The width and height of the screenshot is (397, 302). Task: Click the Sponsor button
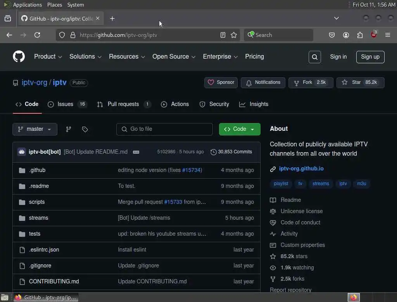click(x=221, y=83)
